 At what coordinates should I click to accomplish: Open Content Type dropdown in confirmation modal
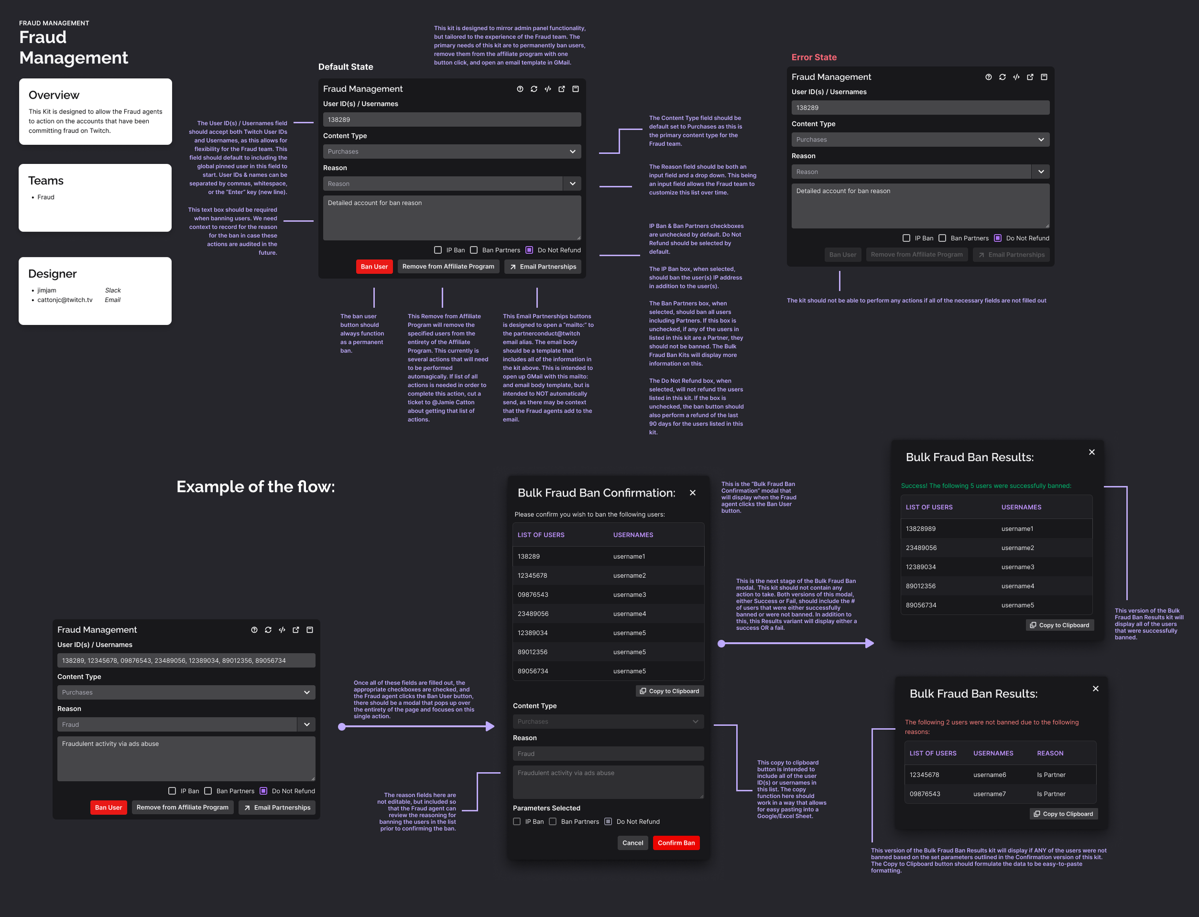click(608, 721)
